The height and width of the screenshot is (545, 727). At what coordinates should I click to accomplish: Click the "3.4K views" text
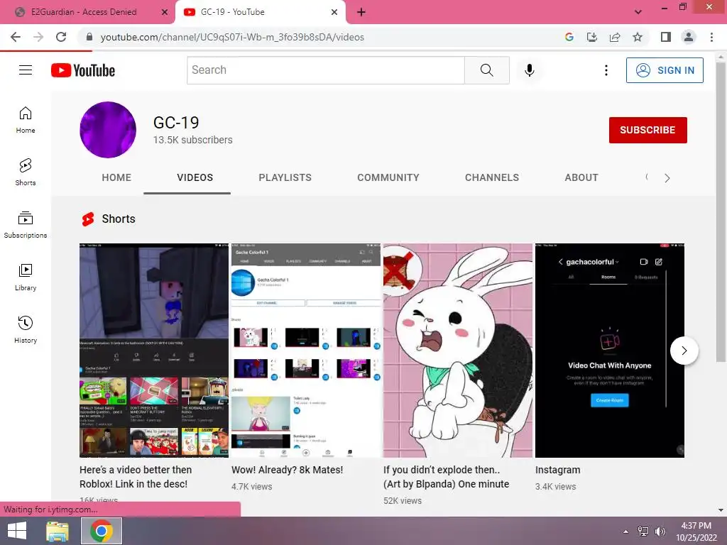coord(555,487)
